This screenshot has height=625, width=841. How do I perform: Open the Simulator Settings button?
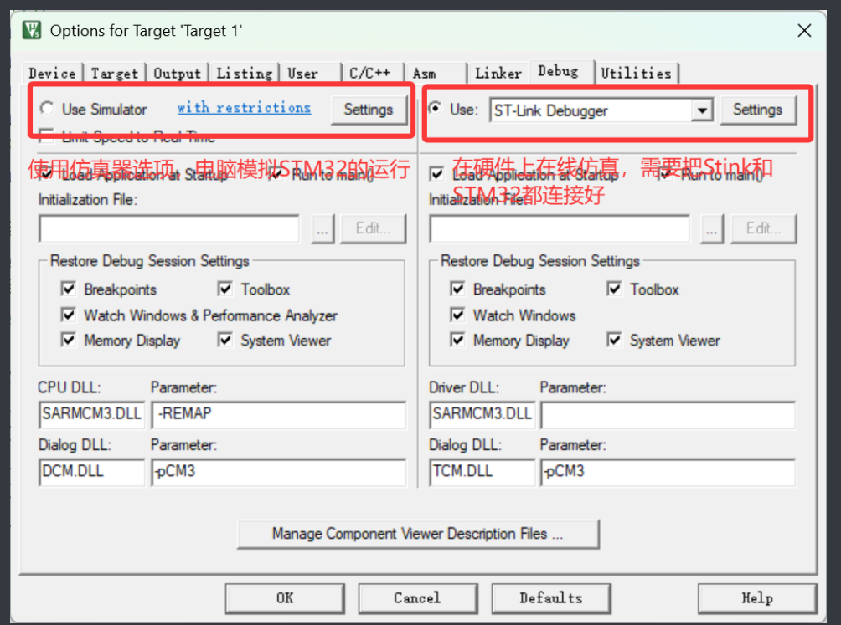[x=369, y=110]
